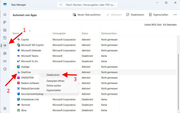Select the Terminal row name
This screenshot has width=180, height=113.
(25, 105)
